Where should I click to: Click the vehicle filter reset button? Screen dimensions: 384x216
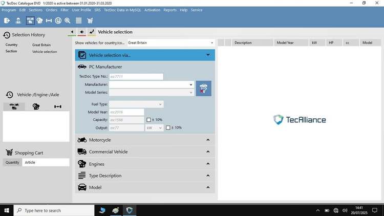tap(203, 89)
